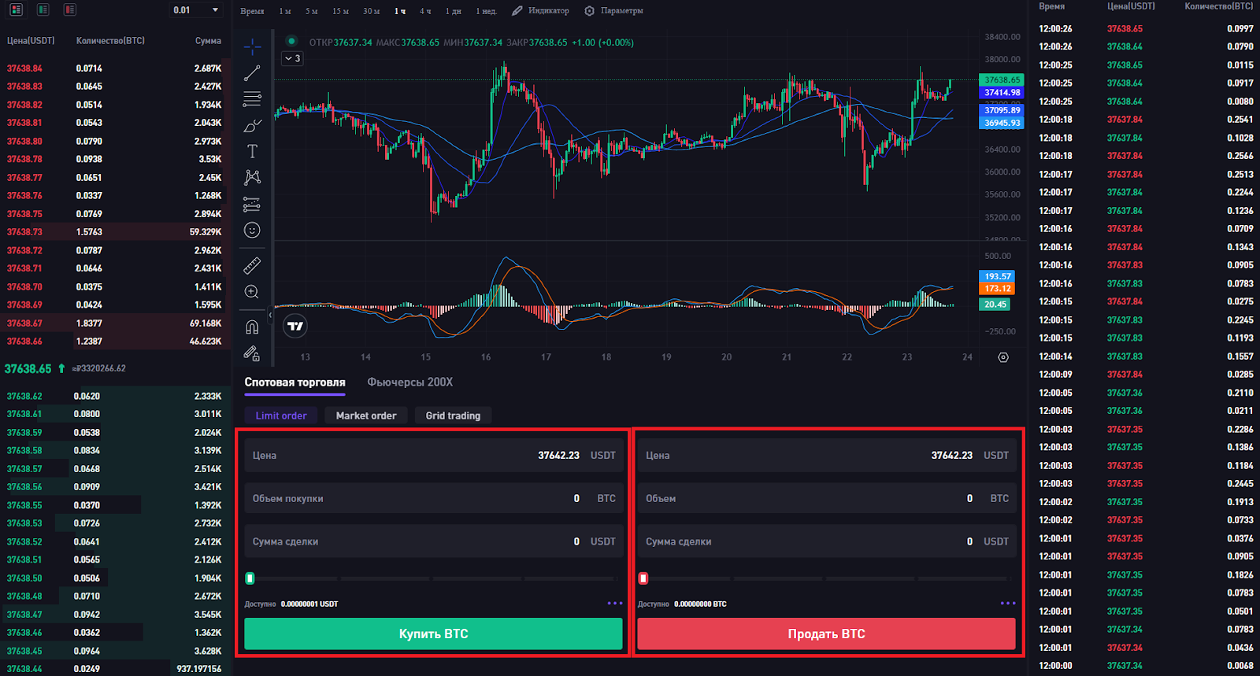The width and height of the screenshot is (1260, 676).
Task: Select the Market order type
Action: (x=366, y=416)
